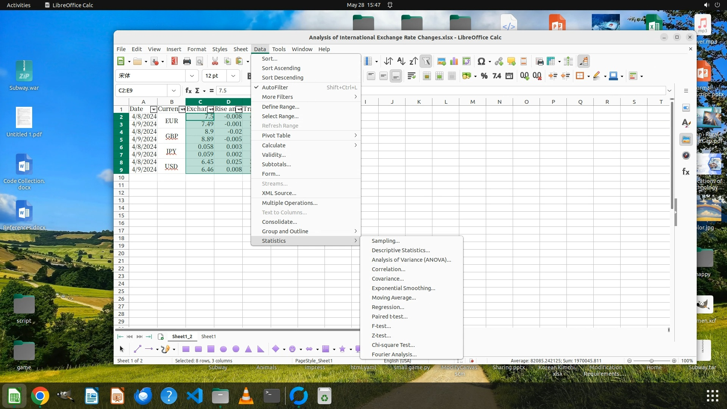Viewport: 727px width, 409px height.
Task: Click the Sort Ascending toolbar icon
Action: pyautogui.click(x=401, y=61)
